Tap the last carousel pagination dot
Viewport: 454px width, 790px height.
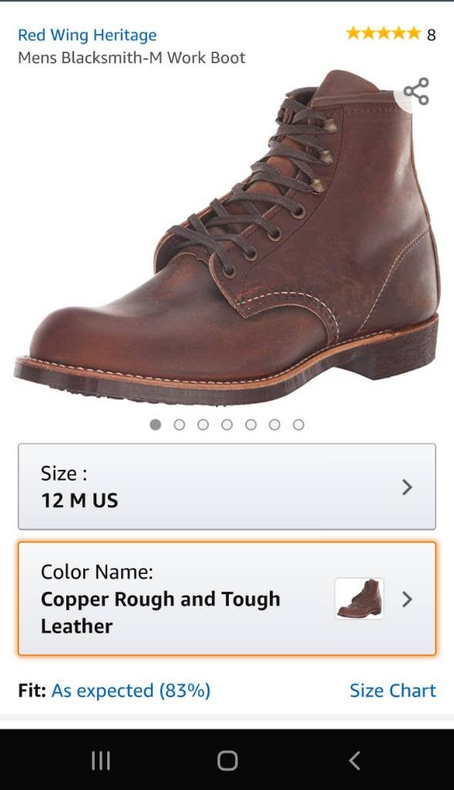point(296,424)
